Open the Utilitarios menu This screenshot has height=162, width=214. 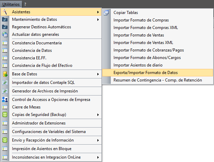point(11,4)
